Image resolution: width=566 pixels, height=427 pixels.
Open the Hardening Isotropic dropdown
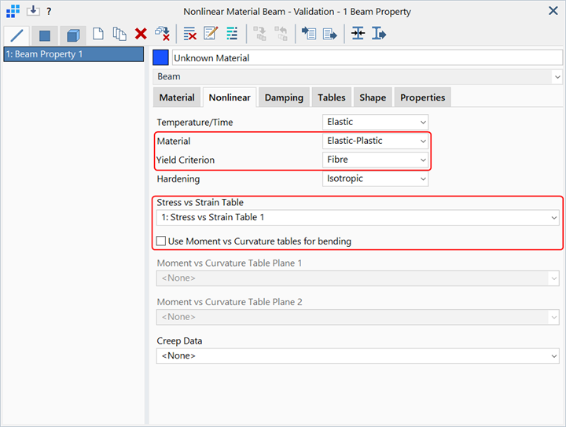pyautogui.click(x=376, y=179)
